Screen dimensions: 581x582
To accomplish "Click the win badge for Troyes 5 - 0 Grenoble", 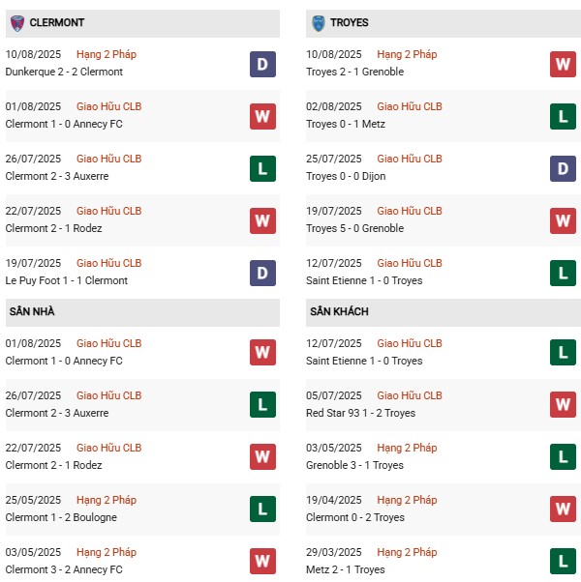I will point(564,220).
